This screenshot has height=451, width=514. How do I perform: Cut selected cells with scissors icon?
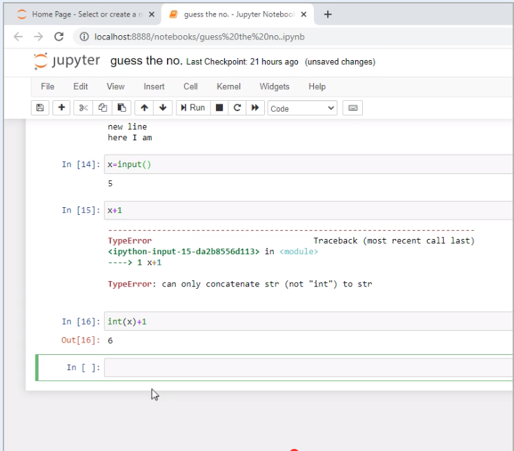pyautogui.click(x=83, y=108)
